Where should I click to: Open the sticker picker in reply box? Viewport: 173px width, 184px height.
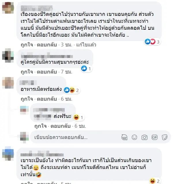click(165, 137)
